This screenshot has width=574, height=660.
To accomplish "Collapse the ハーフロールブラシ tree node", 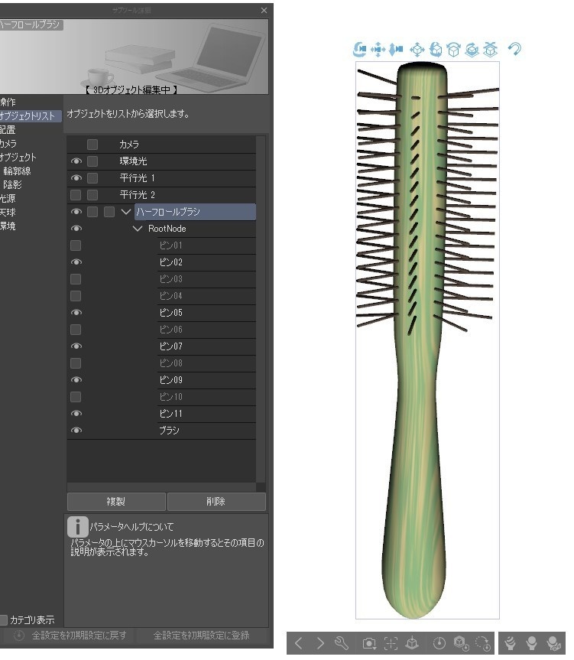I will pos(126,212).
